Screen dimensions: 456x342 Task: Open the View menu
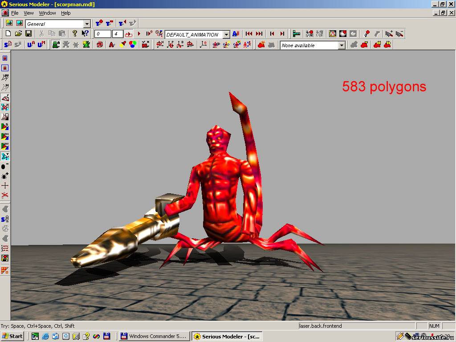tap(28, 13)
